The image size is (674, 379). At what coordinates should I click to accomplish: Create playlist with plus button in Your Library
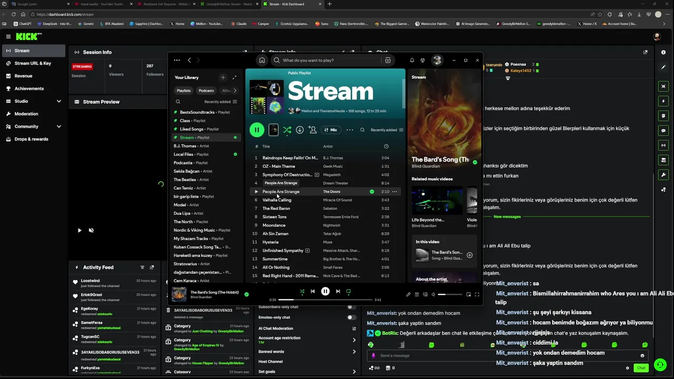click(x=223, y=77)
